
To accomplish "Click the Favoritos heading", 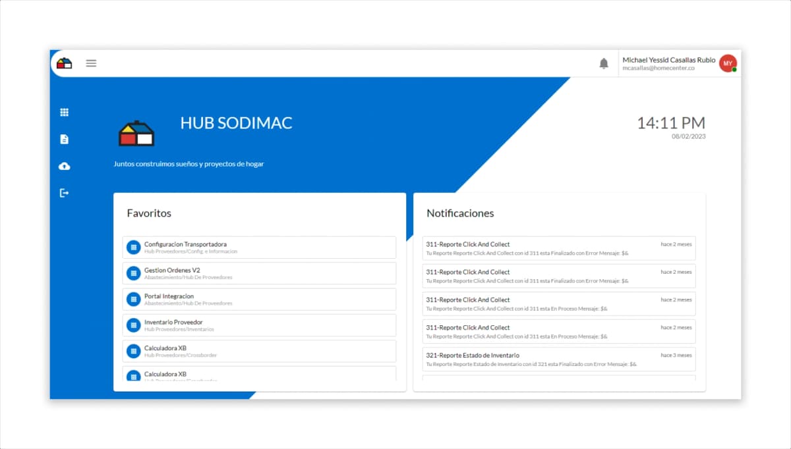I will point(149,213).
